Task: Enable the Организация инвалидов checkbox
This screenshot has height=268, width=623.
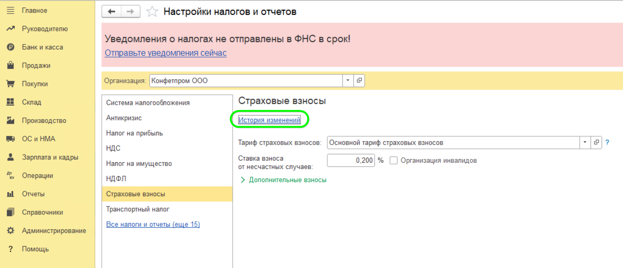Action: coord(394,161)
